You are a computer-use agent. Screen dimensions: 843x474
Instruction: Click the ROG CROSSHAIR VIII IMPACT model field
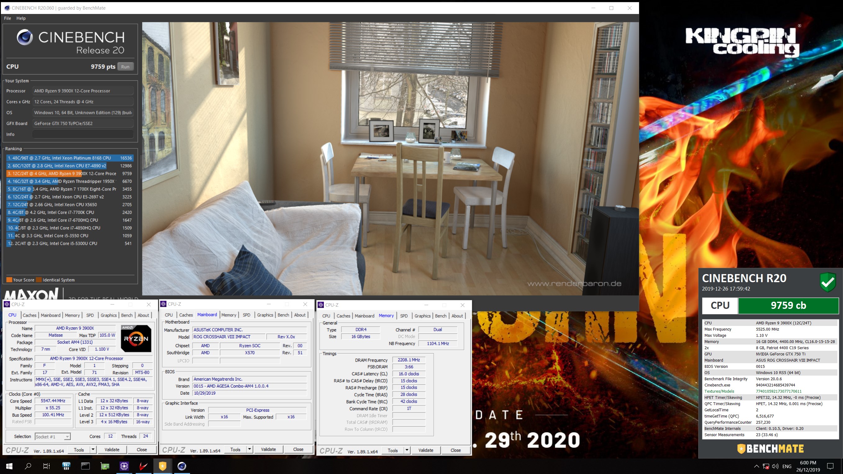tap(229, 336)
